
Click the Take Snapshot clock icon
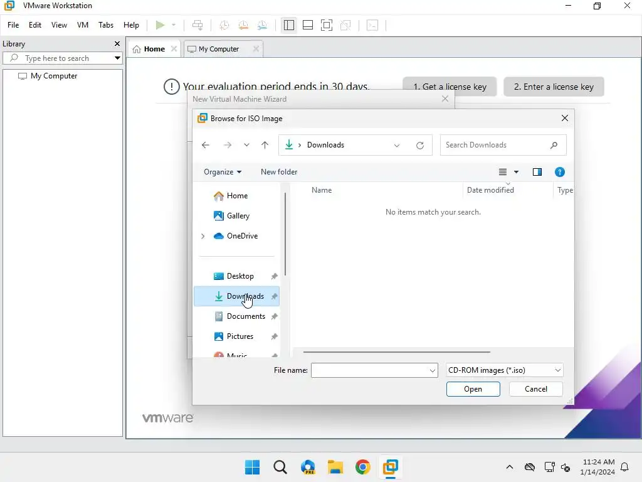[224, 25]
